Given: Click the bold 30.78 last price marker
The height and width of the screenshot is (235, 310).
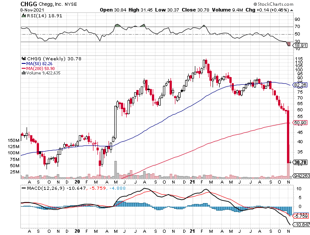Looking at the screenshot, I should click(x=300, y=162).
